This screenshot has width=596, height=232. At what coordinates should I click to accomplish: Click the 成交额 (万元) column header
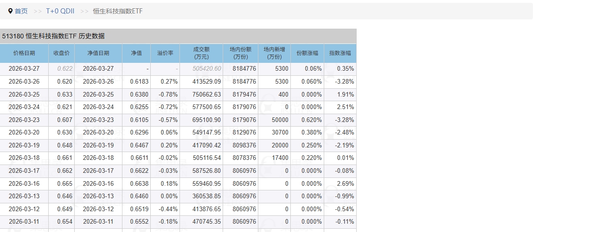tap(201, 53)
